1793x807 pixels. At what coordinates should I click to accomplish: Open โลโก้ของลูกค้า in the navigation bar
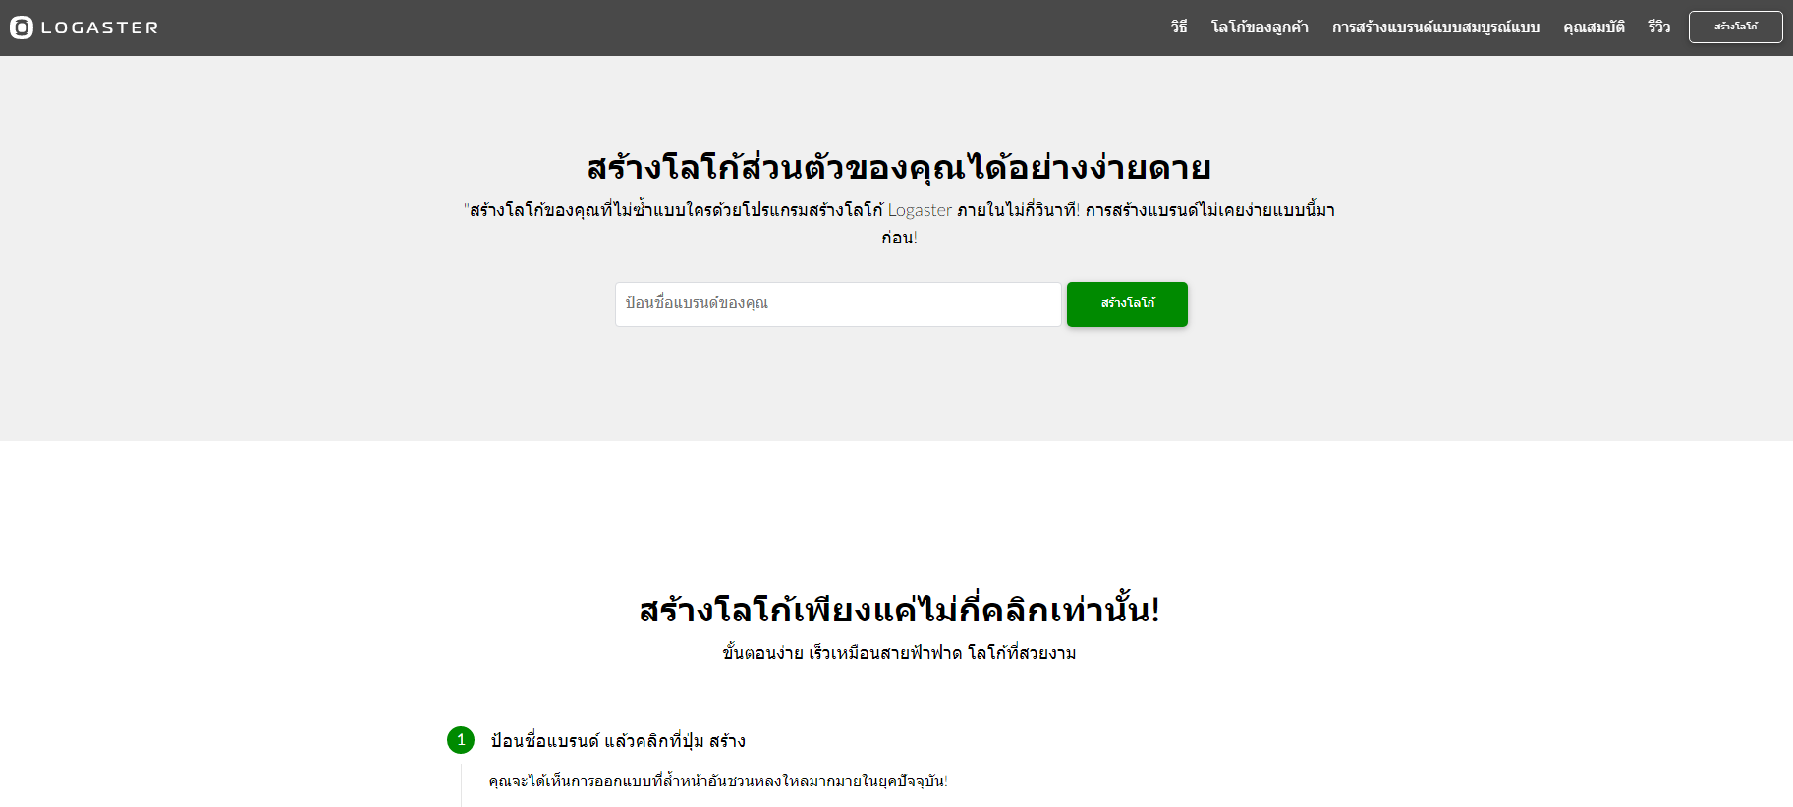[1260, 27]
